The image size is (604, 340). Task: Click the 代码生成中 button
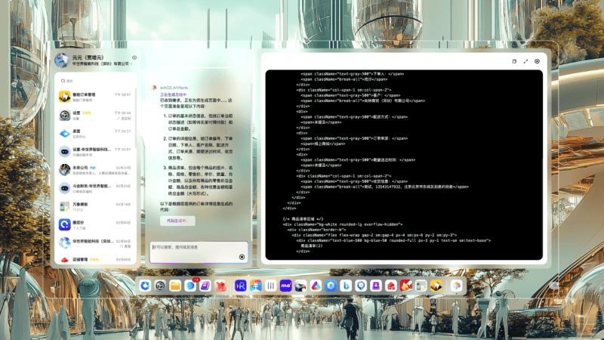177,221
